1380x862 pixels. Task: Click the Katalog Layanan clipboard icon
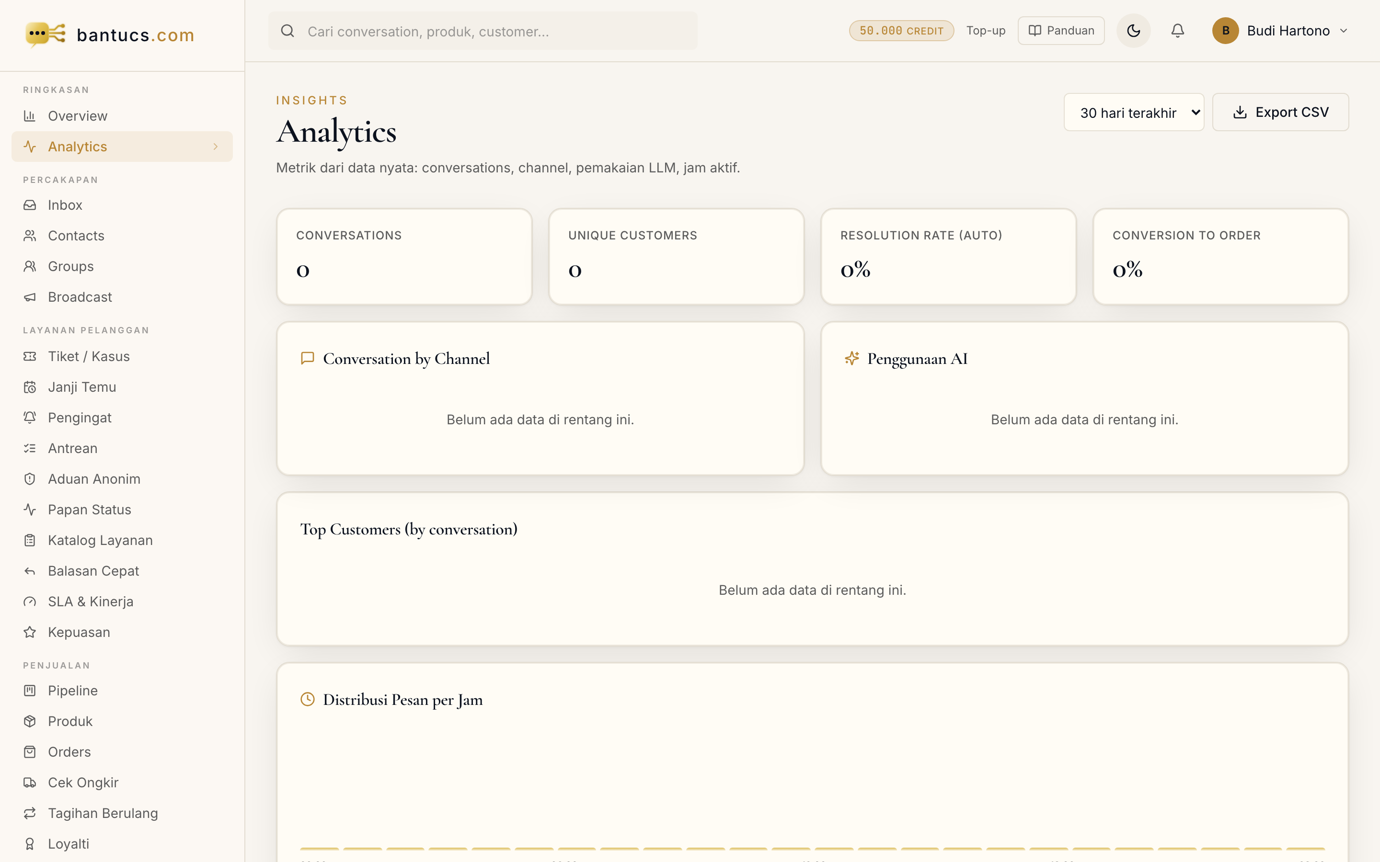click(x=30, y=541)
